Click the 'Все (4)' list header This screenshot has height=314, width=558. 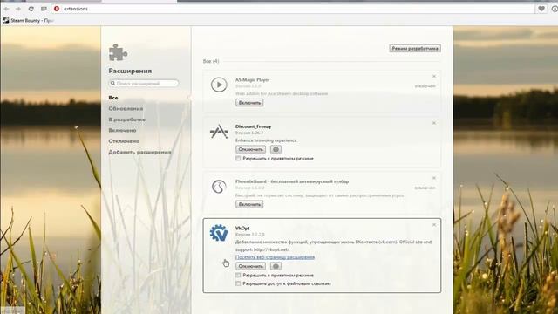(x=211, y=61)
